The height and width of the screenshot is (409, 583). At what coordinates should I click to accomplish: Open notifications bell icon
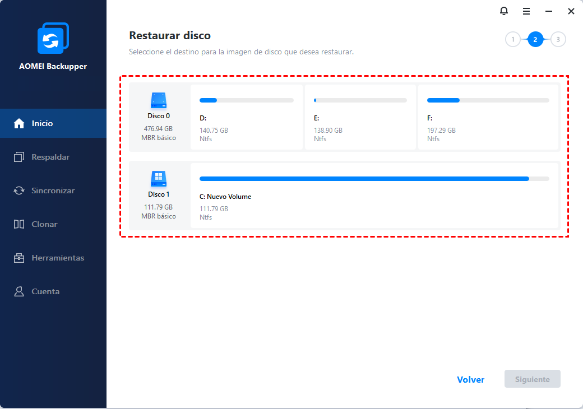point(504,11)
